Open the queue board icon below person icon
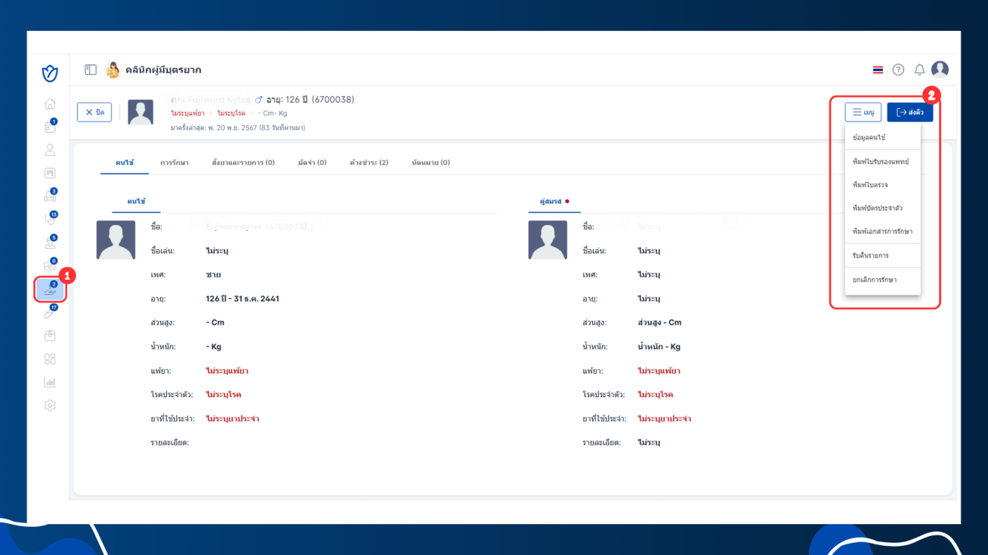The image size is (988, 555). pos(49,173)
